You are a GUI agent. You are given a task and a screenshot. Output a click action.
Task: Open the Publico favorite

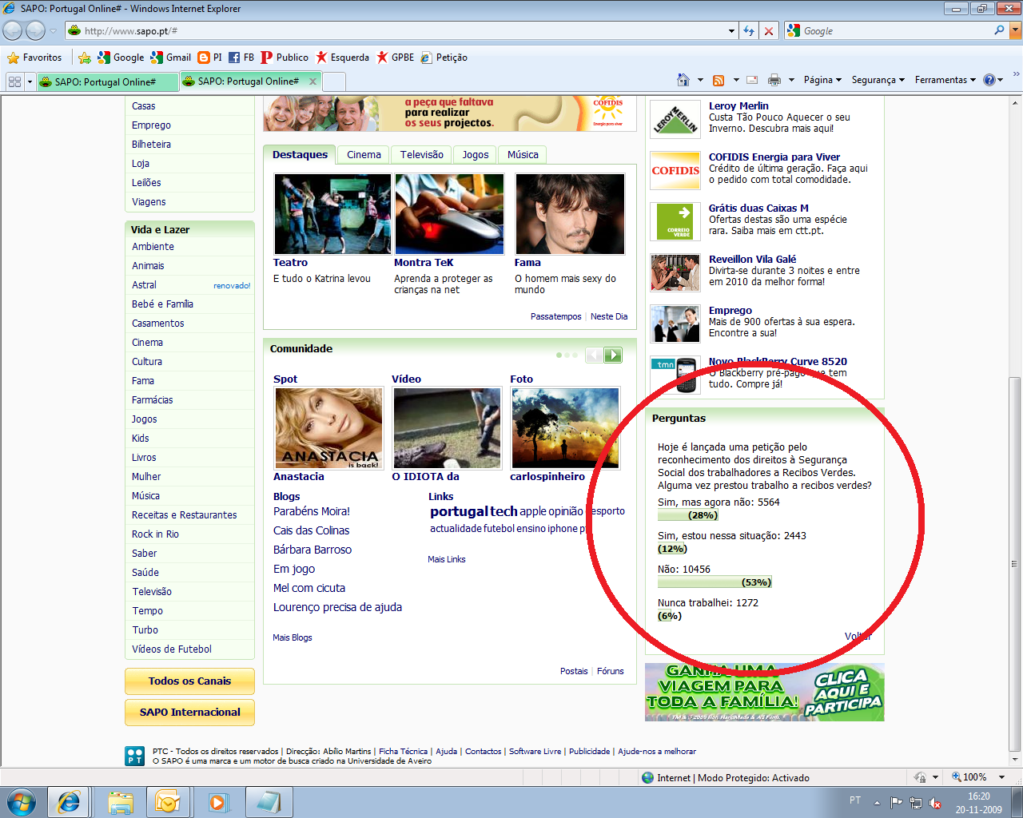coord(285,58)
